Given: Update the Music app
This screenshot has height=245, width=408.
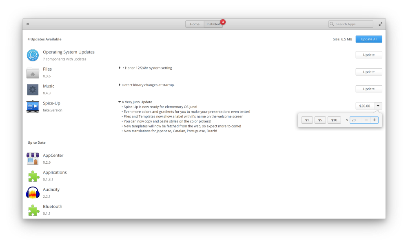Looking at the screenshot, I should (369, 89).
